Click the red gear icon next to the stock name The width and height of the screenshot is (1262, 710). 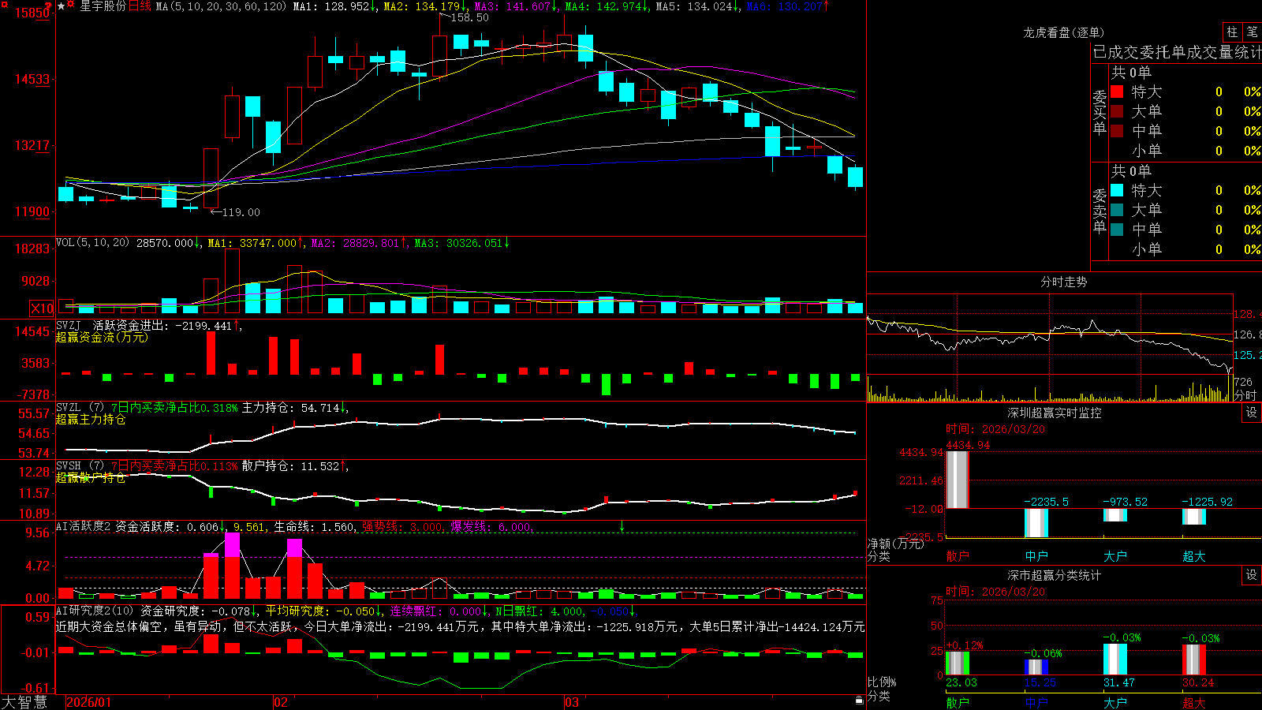tap(71, 6)
